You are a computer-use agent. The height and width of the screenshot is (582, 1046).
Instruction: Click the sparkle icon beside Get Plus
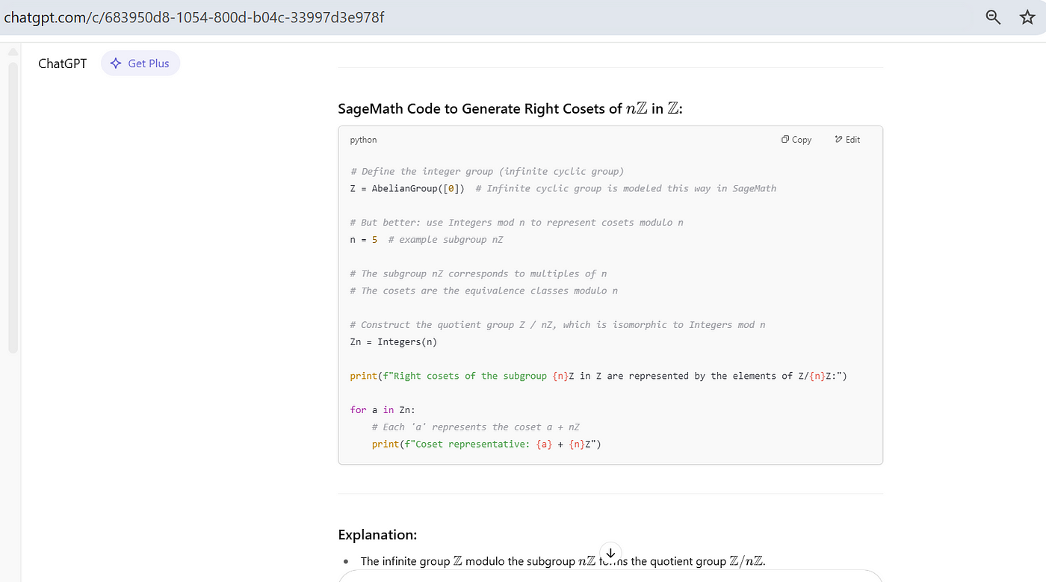[x=116, y=64]
